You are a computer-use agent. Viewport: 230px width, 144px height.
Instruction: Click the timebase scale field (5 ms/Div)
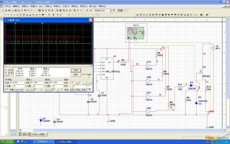[17, 83]
